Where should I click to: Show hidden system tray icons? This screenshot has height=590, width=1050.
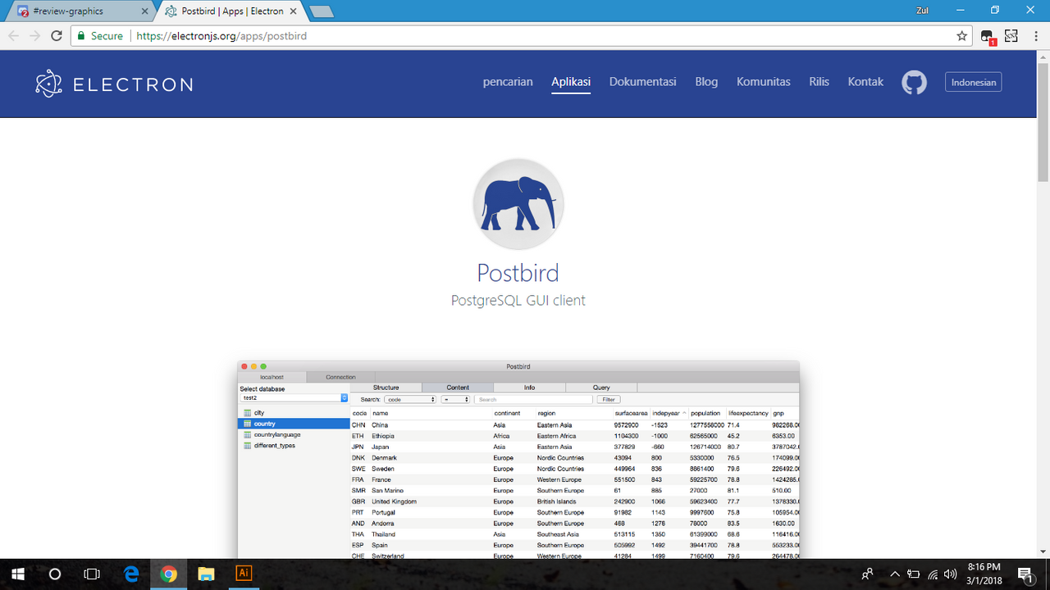[895, 574]
